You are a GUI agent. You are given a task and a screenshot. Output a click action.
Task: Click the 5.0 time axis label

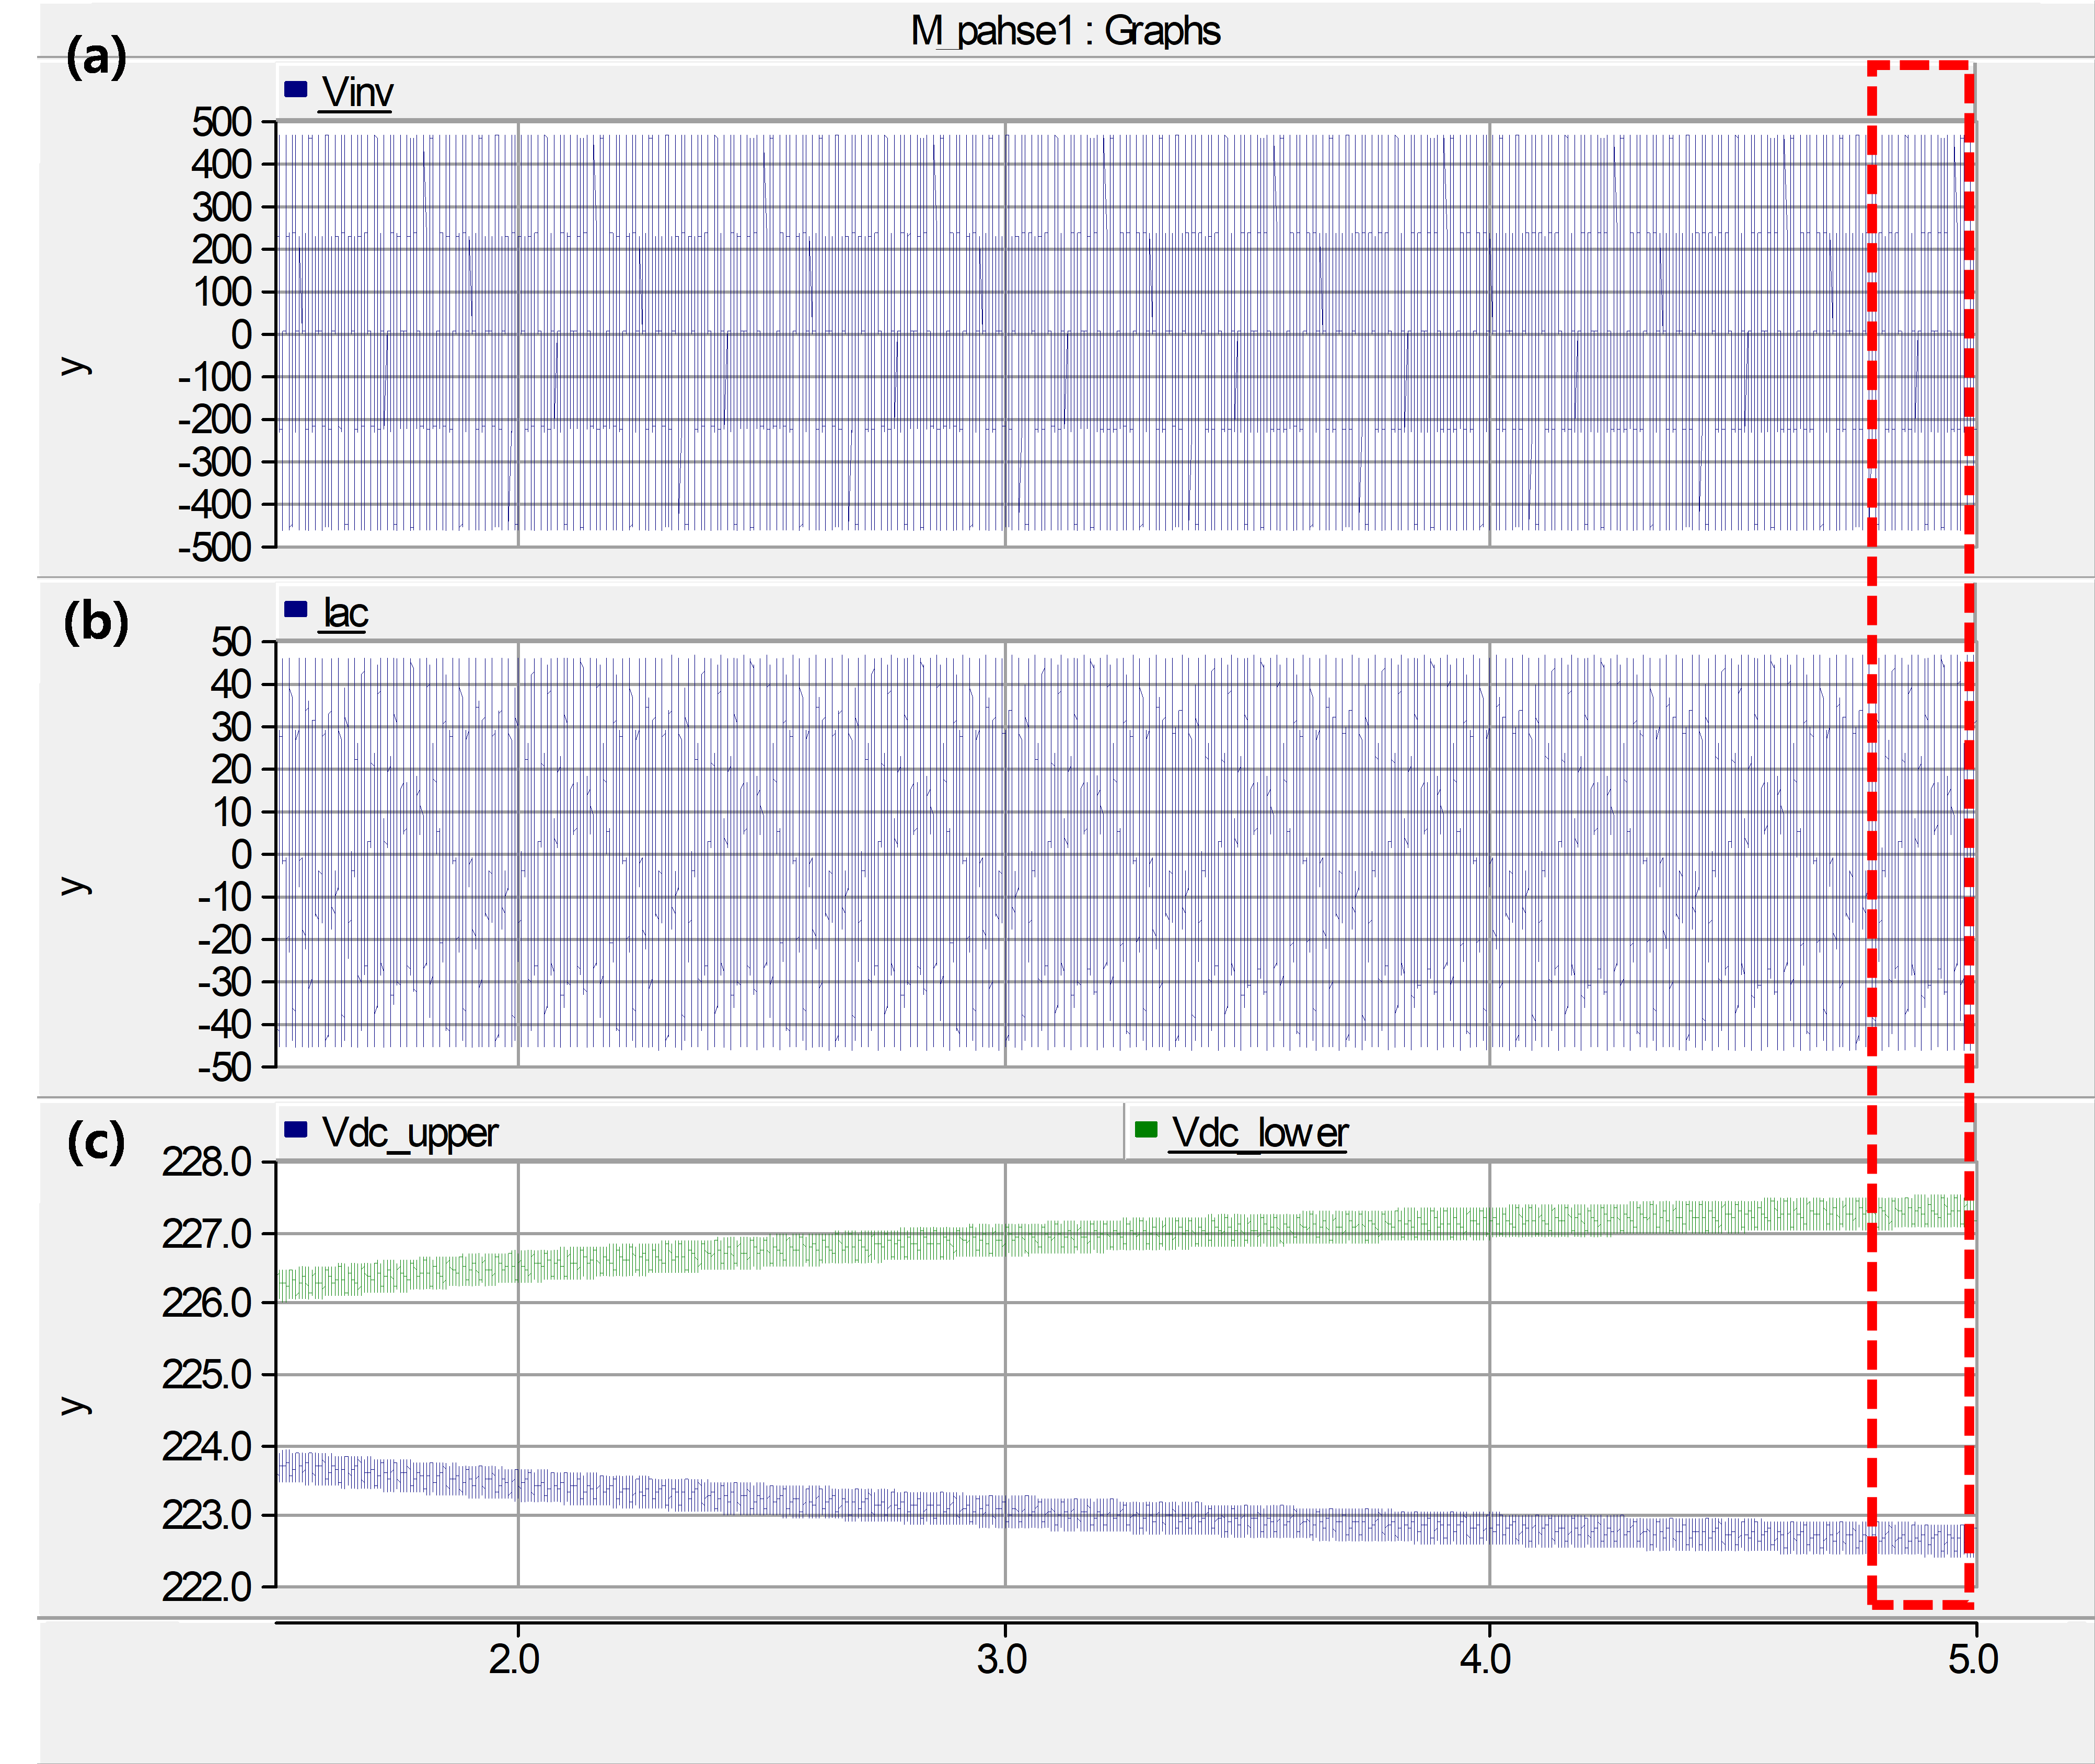(1973, 1659)
